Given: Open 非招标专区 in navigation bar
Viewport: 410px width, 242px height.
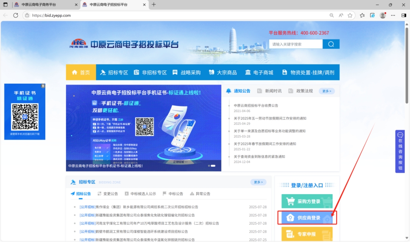Looking at the screenshot, I should pos(150,72).
